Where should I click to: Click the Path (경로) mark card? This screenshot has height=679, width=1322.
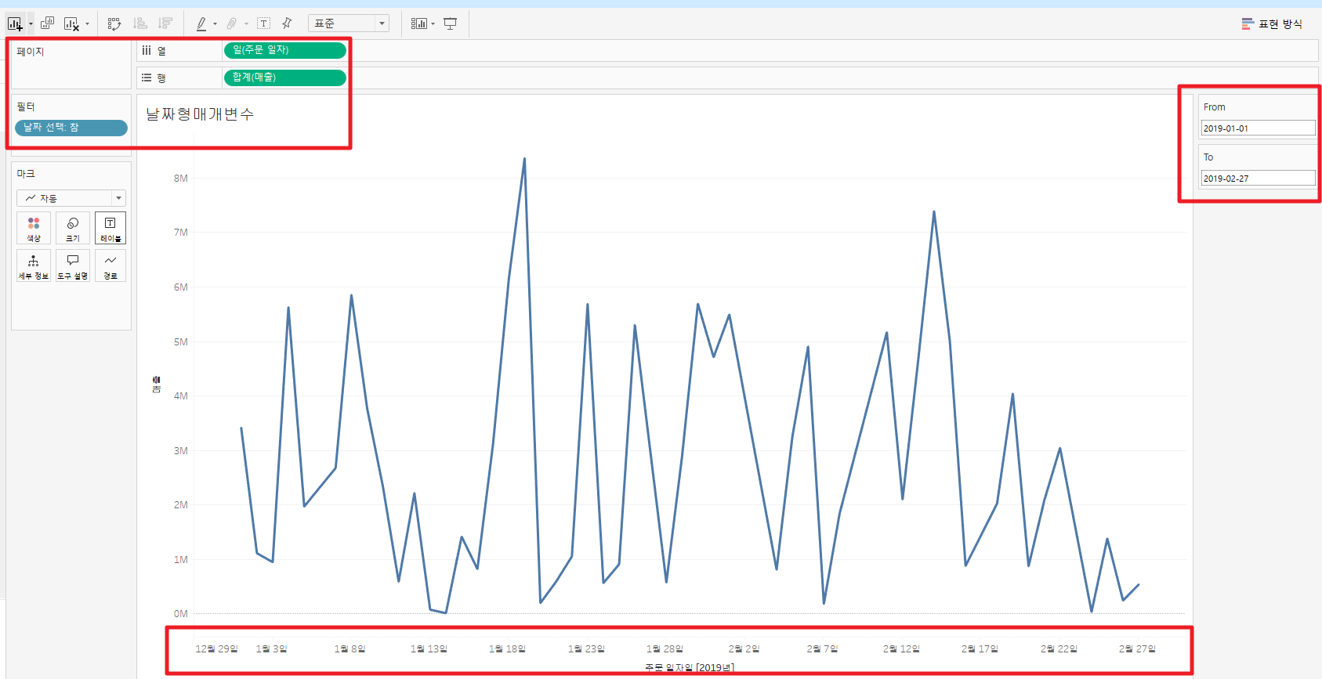[x=110, y=265]
